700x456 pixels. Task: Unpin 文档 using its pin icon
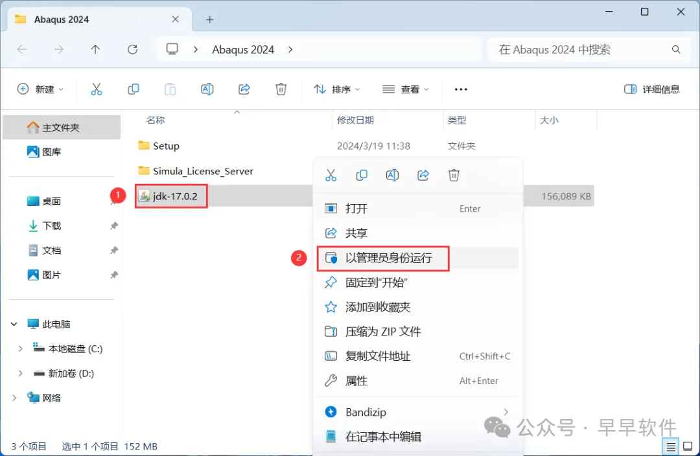(114, 250)
